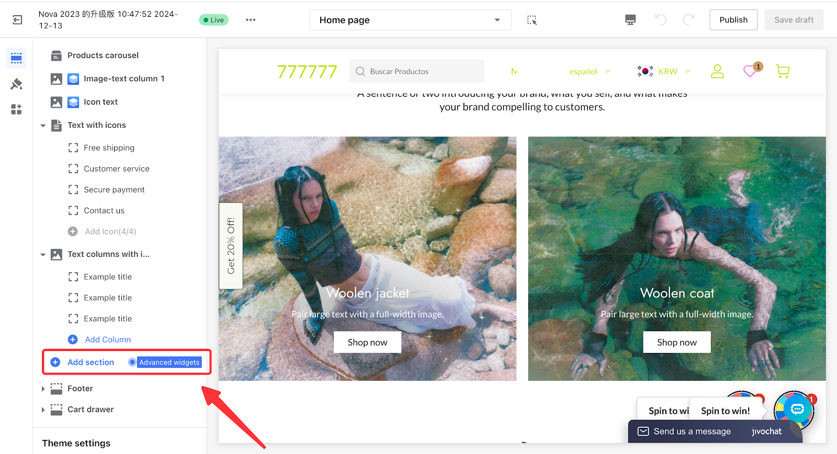Click the element inspector selection icon
837x454 pixels.
(x=531, y=20)
